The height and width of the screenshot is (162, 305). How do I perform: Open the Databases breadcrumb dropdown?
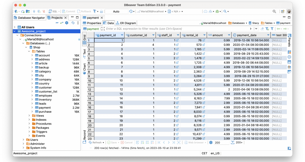pos(246,23)
